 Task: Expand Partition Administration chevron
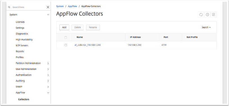pyautogui.click(x=48, y=63)
